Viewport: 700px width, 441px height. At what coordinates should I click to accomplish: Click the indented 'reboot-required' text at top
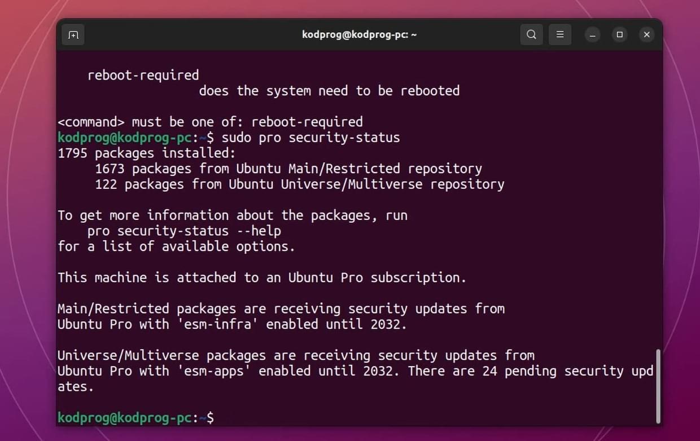point(143,75)
